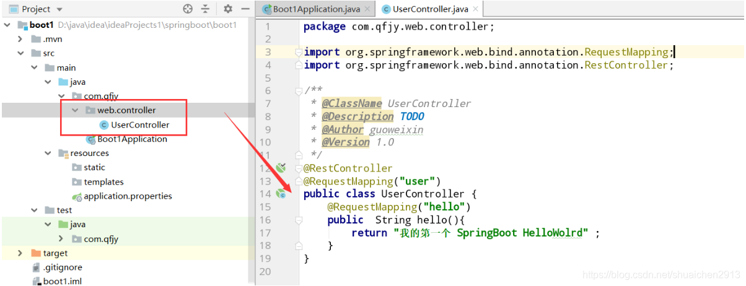Click the Boot1Application.java tab file icon
Image resolution: width=746 pixels, height=286 pixels.
pos(267,9)
